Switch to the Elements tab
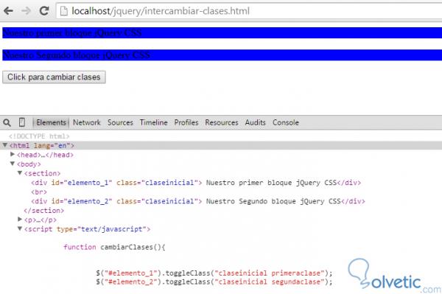Viewport: 442px width, 294px height. coord(51,122)
